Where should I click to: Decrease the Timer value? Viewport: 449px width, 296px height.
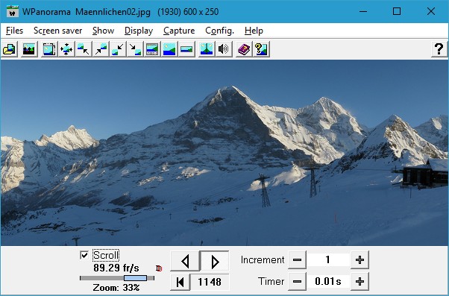point(297,281)
